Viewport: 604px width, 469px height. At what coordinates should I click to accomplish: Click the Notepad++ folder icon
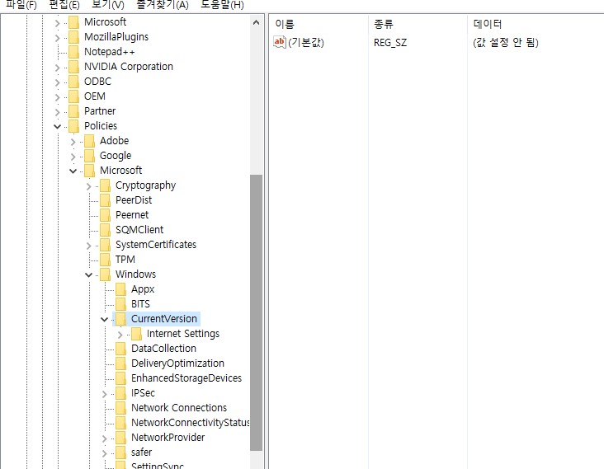tap(73, 52)
